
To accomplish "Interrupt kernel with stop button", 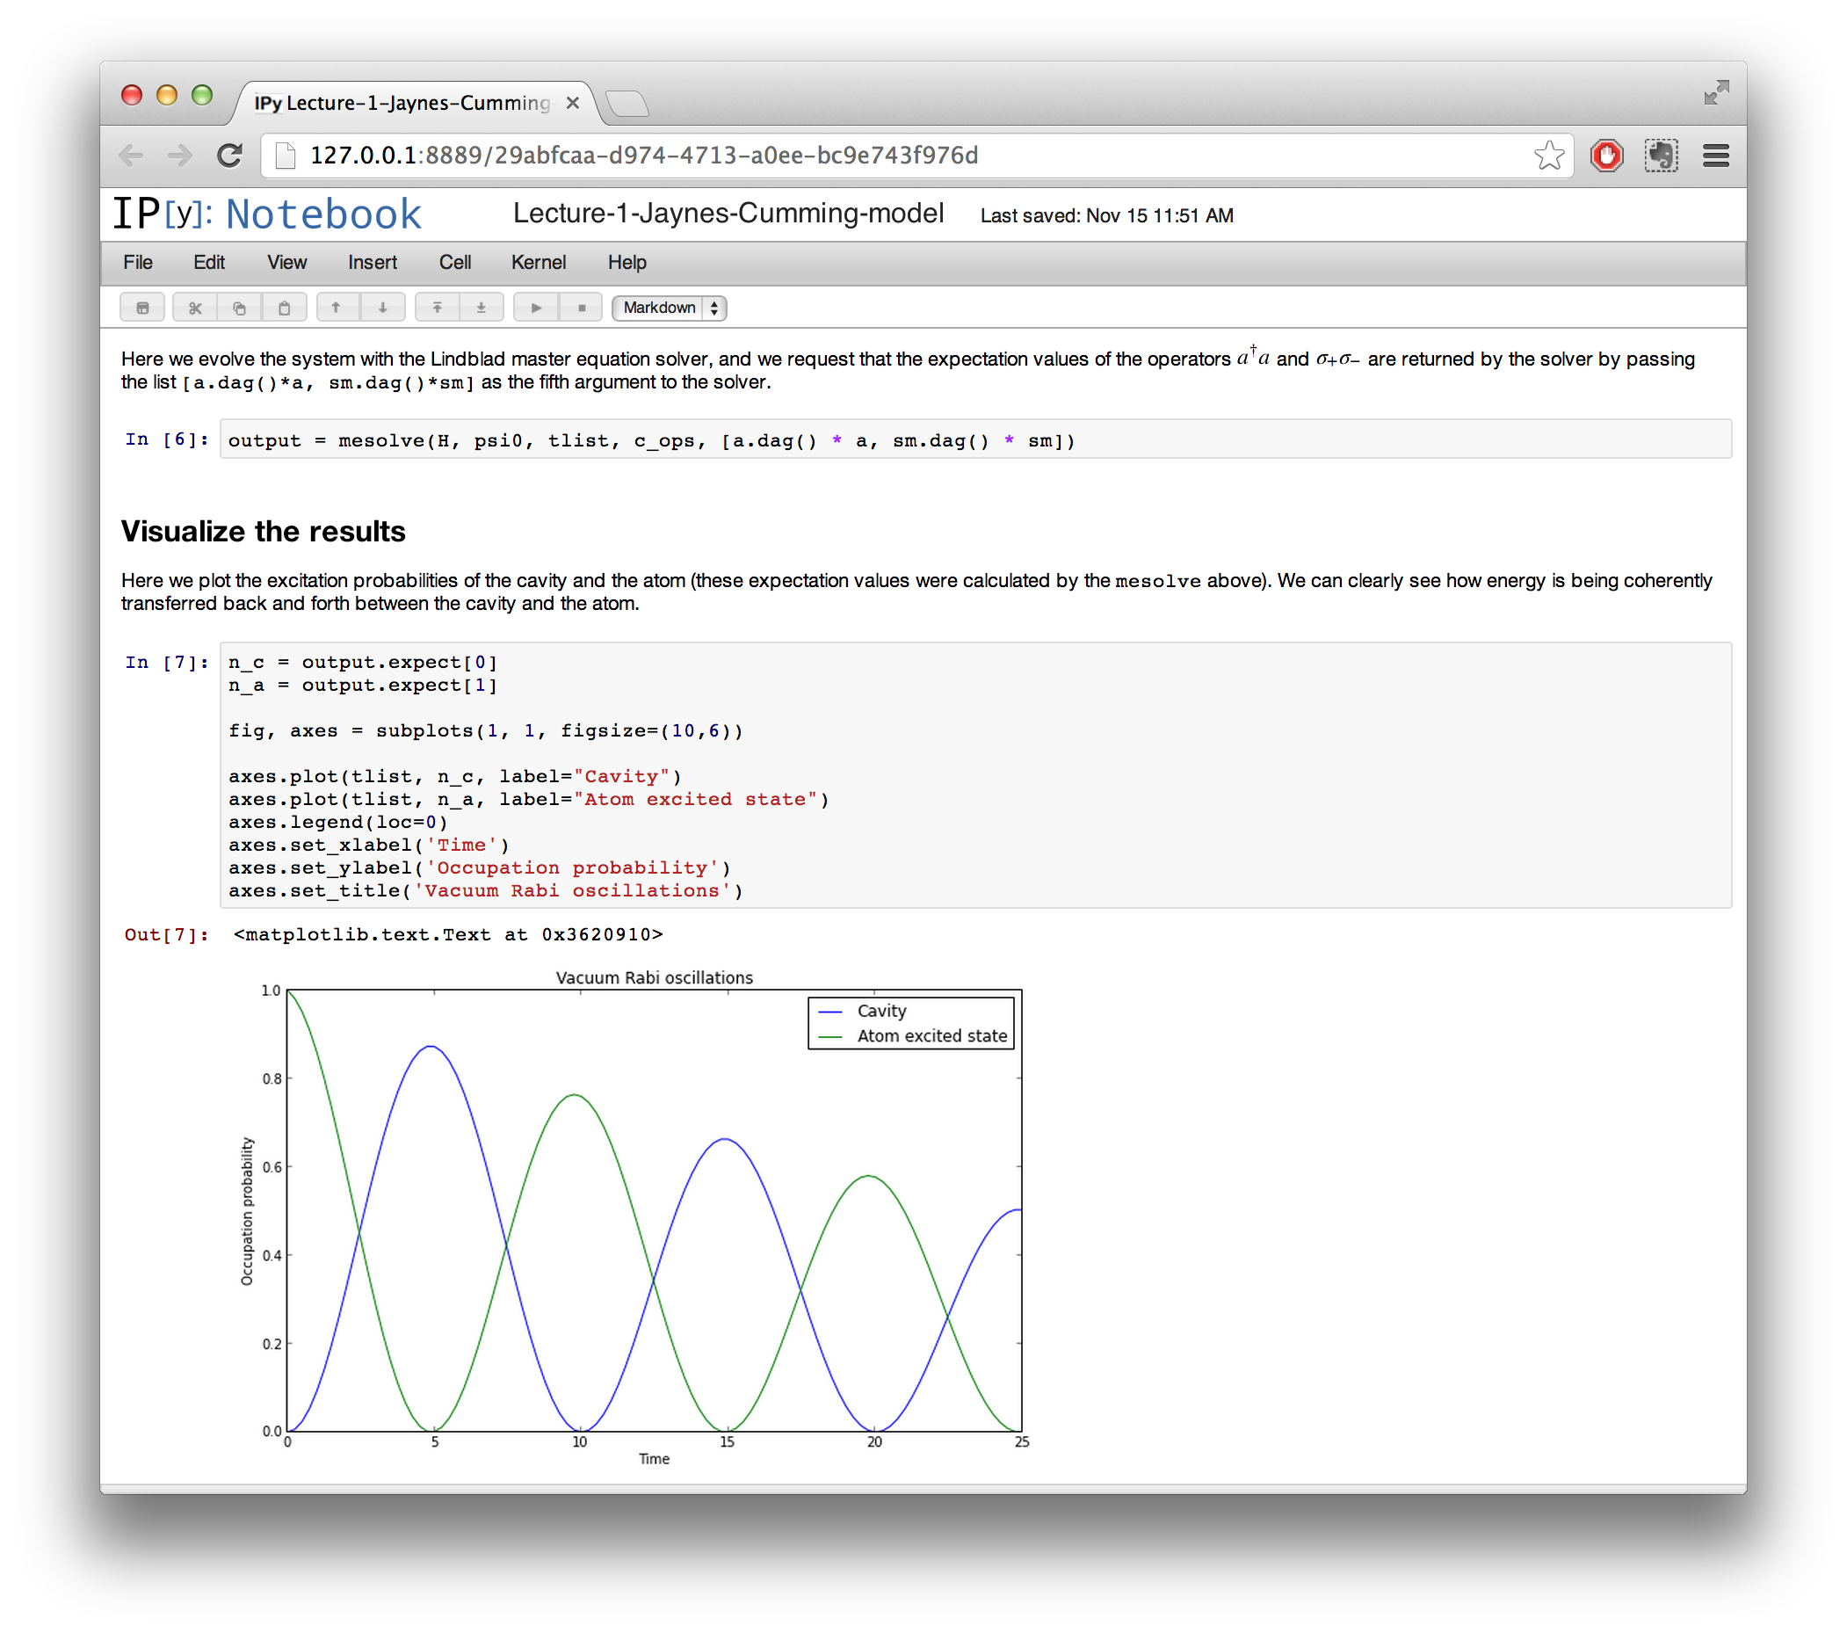I will (x=582, y=308).
